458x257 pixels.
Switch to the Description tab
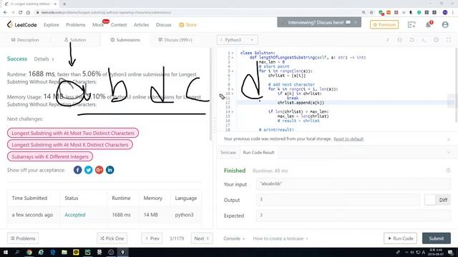pos(25,40)
